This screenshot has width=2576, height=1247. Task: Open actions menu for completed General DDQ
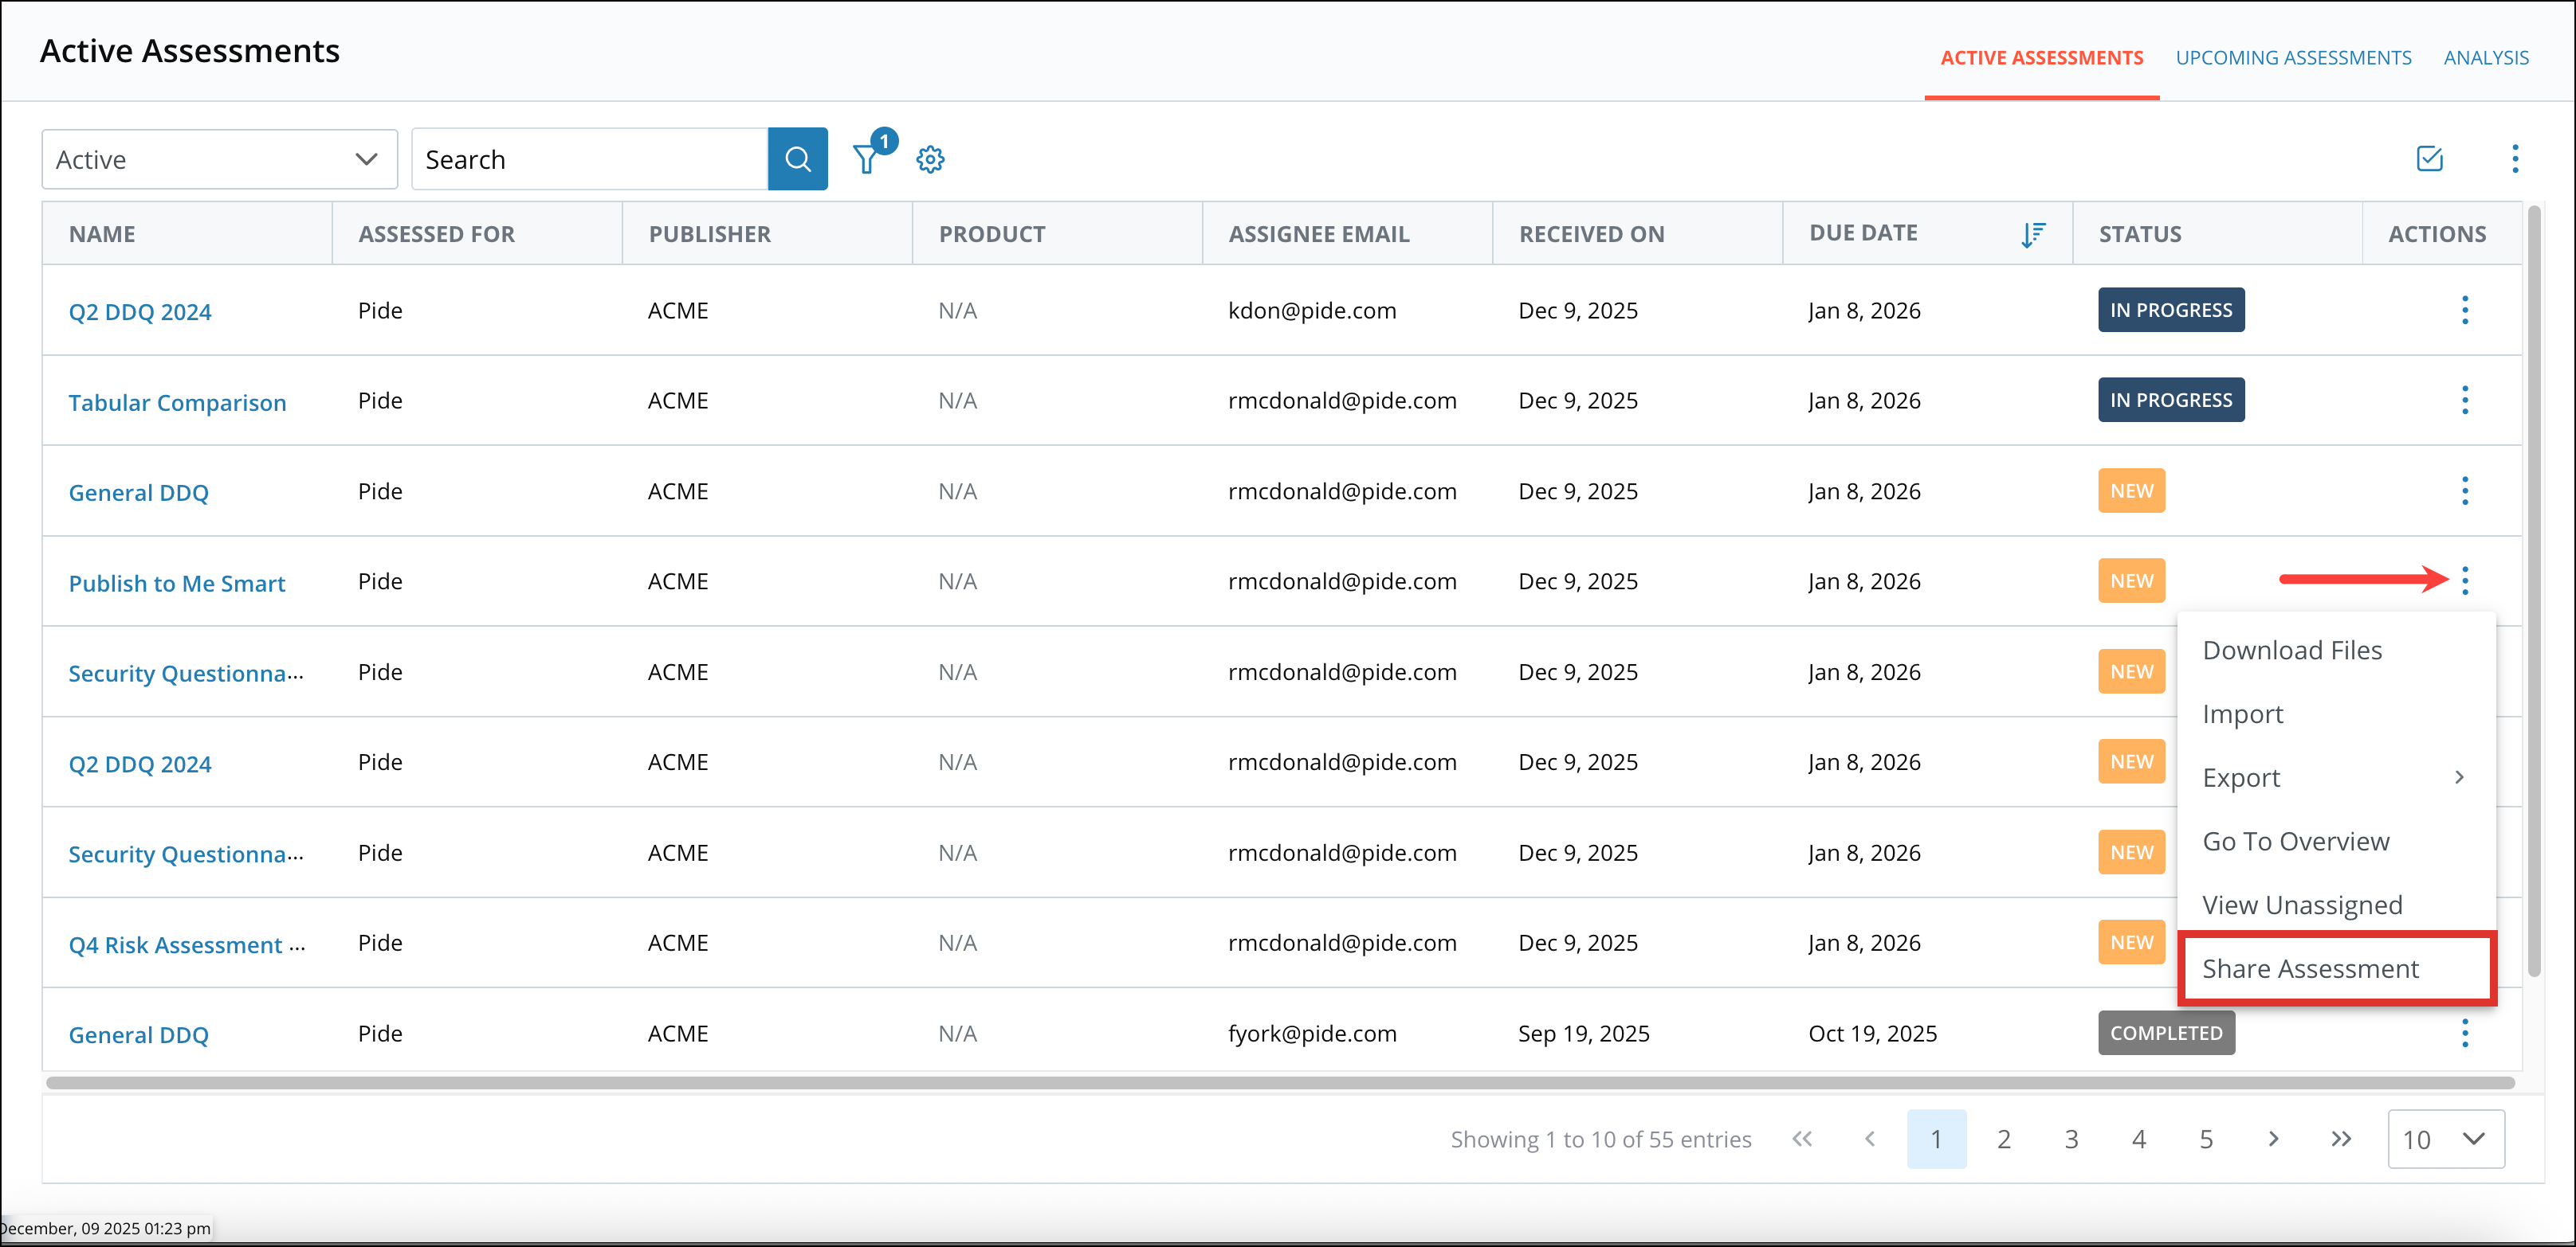coord(2464,1033)
